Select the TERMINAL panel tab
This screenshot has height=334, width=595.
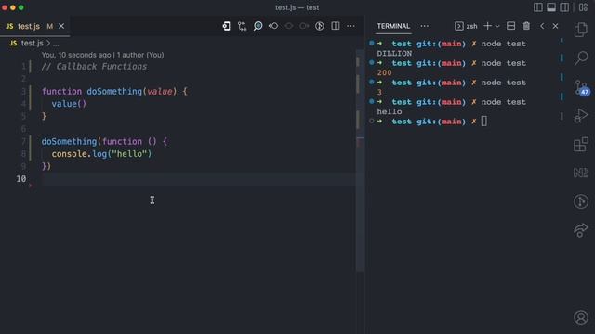click(x=393, y=26)
